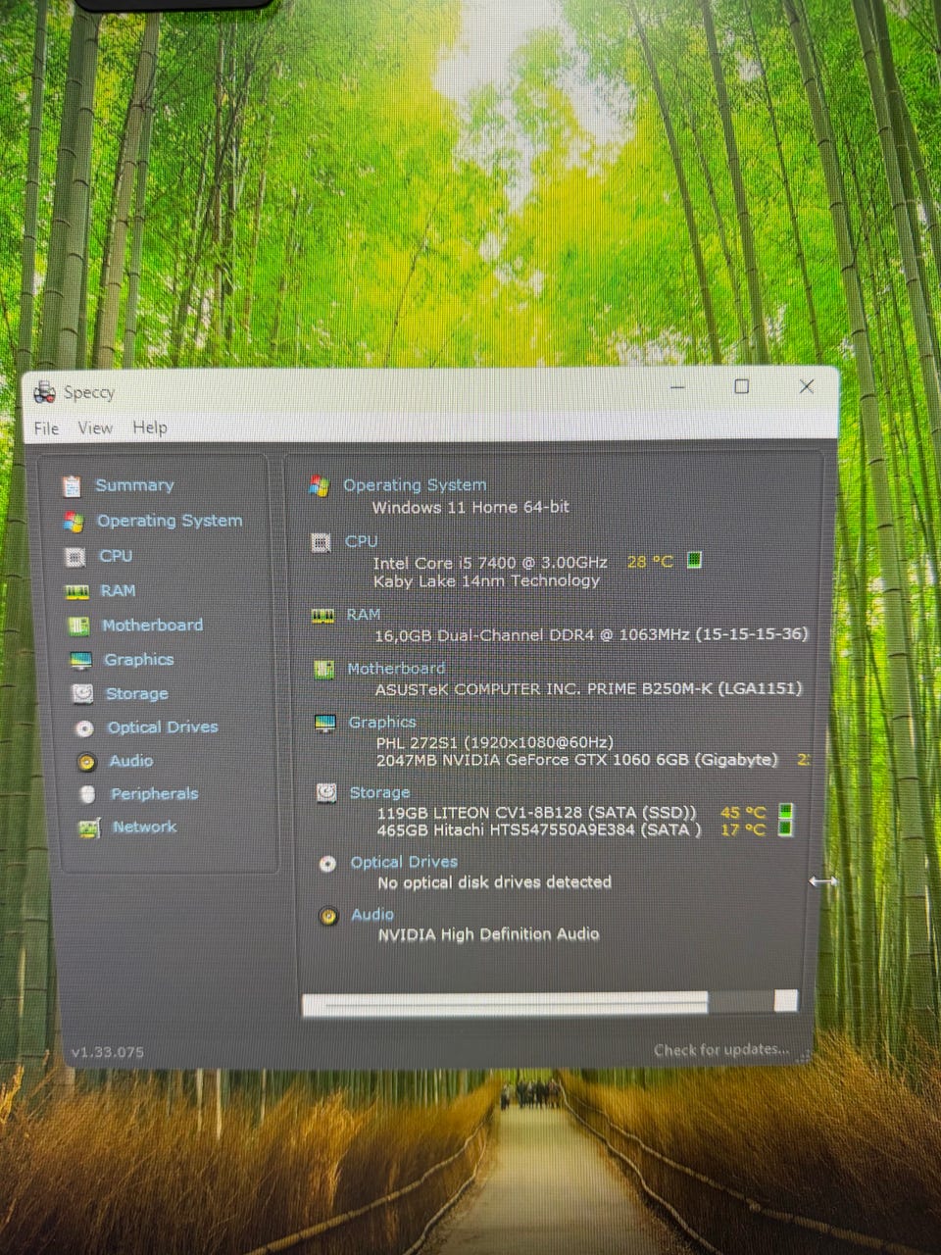Open the CPU heading link in summary
This screenshot has height=1255, width=941.
click(361, 541)
